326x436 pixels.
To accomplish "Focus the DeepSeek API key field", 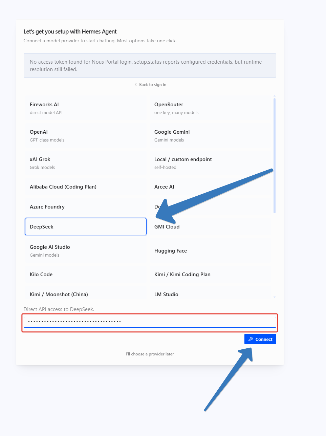I will pos(150,322).
